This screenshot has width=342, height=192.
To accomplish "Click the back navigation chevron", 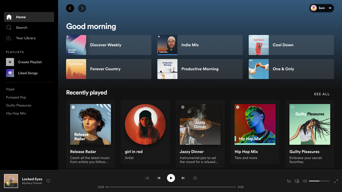I will tap(70, 8).
